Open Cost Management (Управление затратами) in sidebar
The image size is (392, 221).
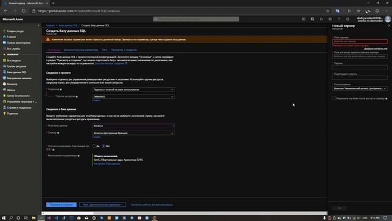click(x=21, y=102)
